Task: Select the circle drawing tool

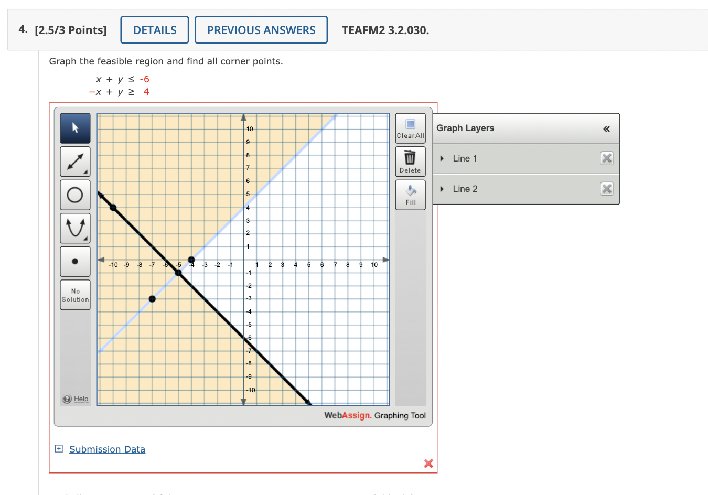Action: click(x=75, y=195)
